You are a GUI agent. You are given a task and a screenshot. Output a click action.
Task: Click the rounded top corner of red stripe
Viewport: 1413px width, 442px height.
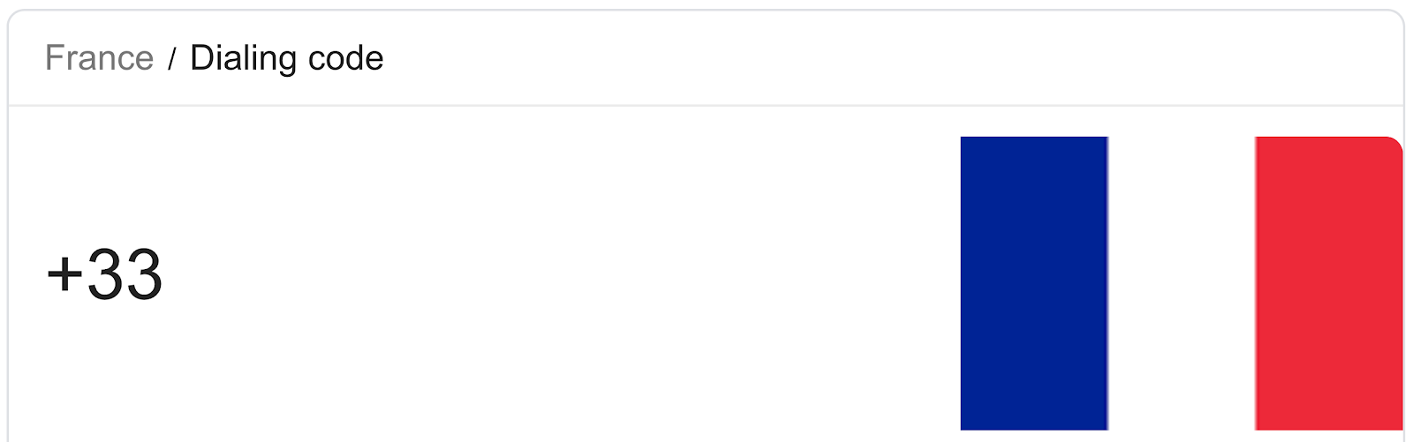pos(1394,145)
